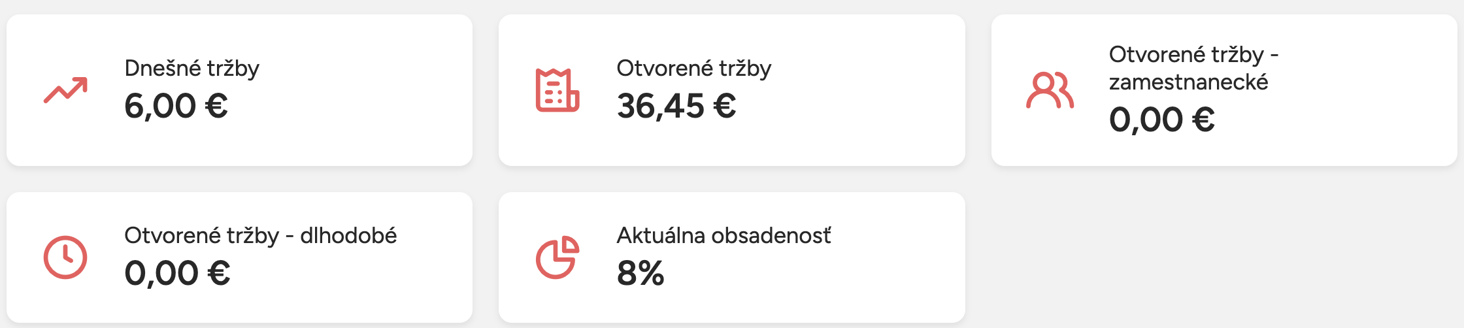Viewport: 1464px width, 328px height.
Task: Click the pie chart occupancy icon
Action: click(557, 257)
